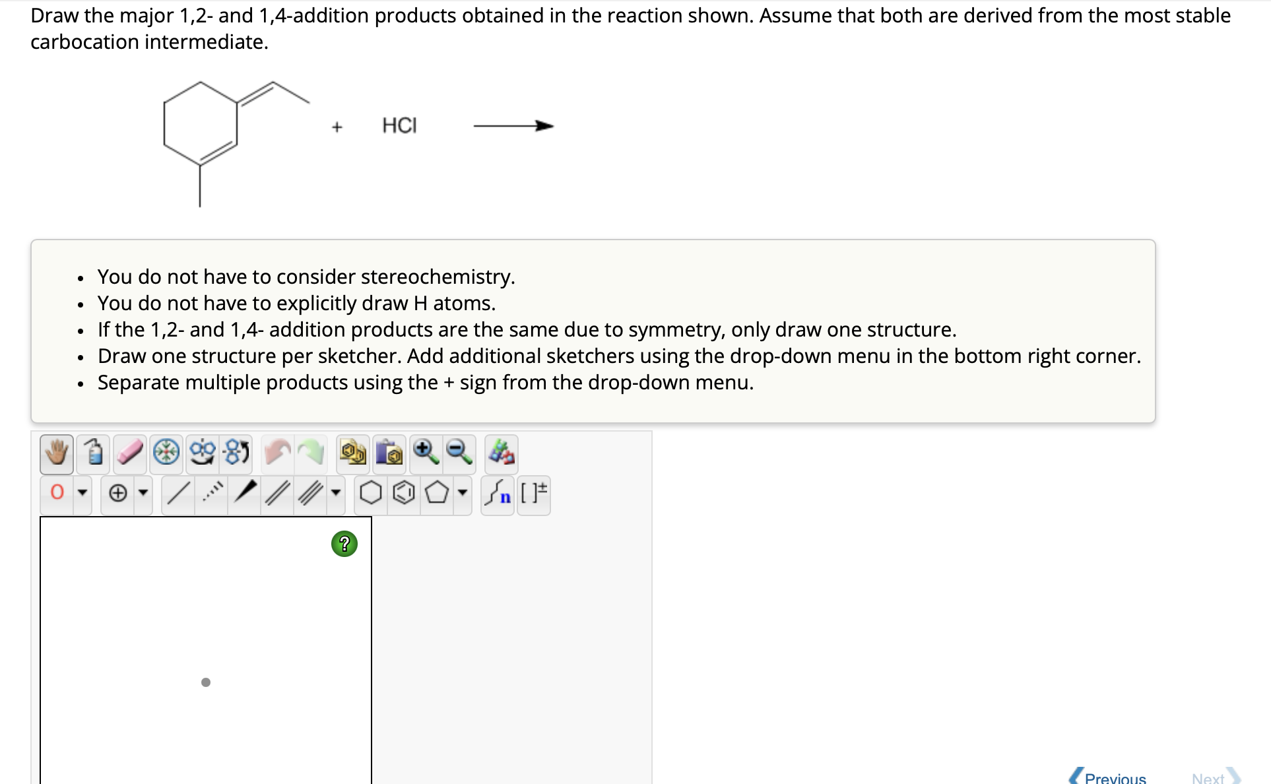Image resolution: width=1271 pixels, height=784 pixels.
Task: Click the paste structure icon
Action: (389, 453)
